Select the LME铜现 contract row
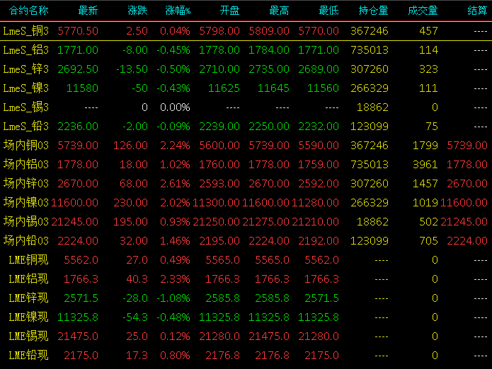 pos(246,260)
